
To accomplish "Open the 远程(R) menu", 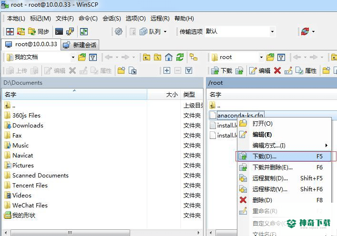I will pyautogui.click(x=160, y=19).
